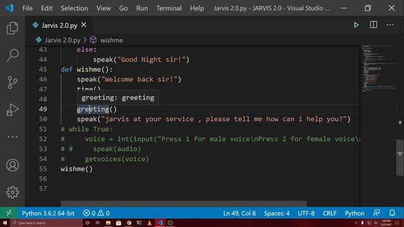The width and height of the screenshot is (404, 227).
Task: Change CRLF end of line sequence
Action: coord(330,213)
